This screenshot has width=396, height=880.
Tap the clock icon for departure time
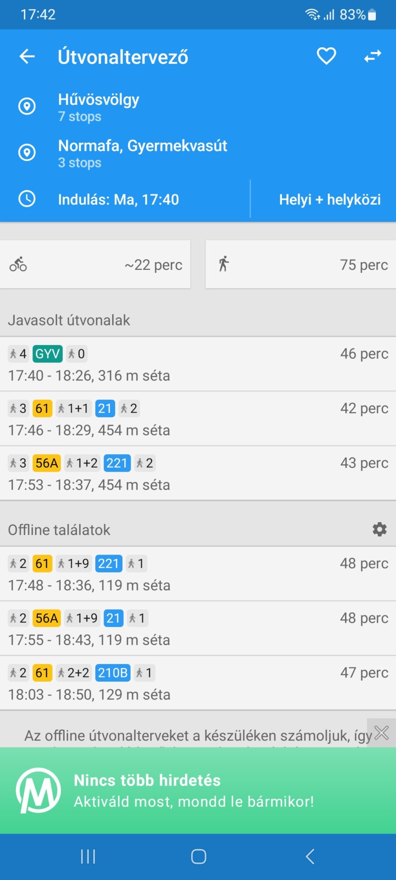point(27,199)
